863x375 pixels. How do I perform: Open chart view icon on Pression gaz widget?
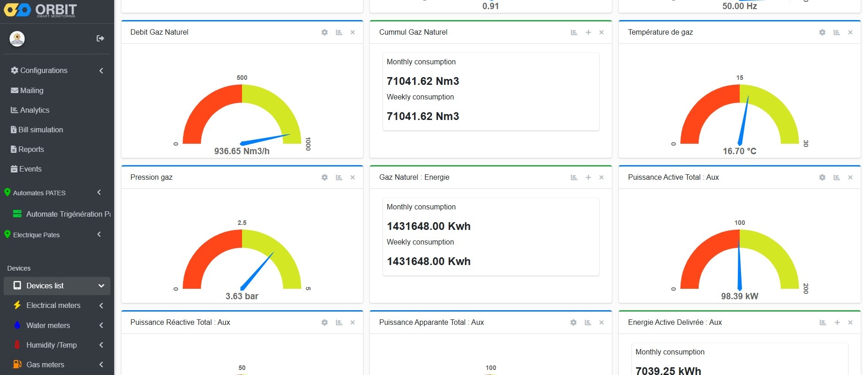click(339, 177)
